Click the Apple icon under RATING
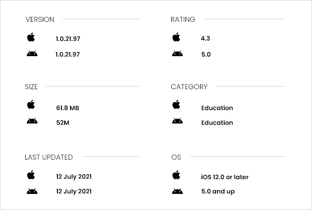 (x=176, y=37)
